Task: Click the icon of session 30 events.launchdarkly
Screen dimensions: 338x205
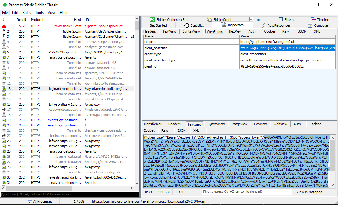Action: [x=4, y=177]
